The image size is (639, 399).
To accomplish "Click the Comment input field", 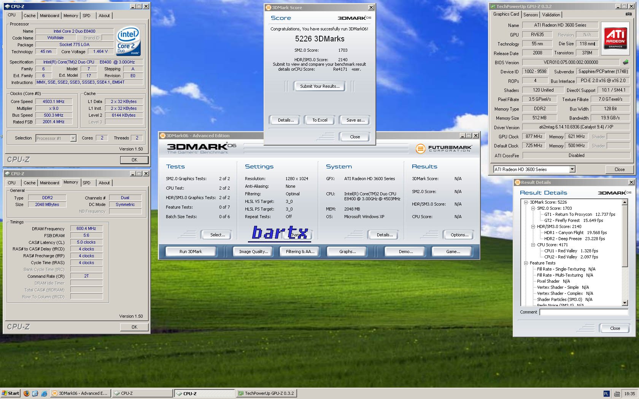I will click(583, 312).
